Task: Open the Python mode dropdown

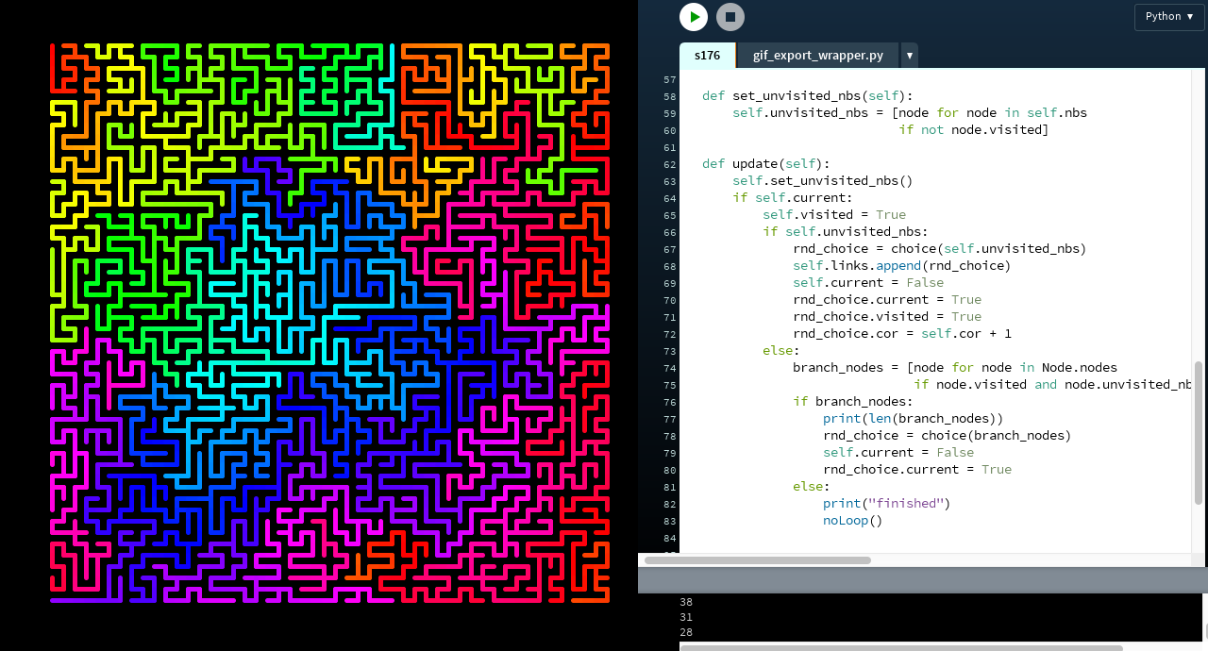Action: click(x=1168, y=16)
